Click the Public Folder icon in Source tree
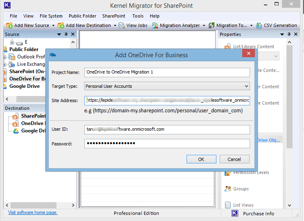This screenshot has height=221, width=304. tap(5, 49)
